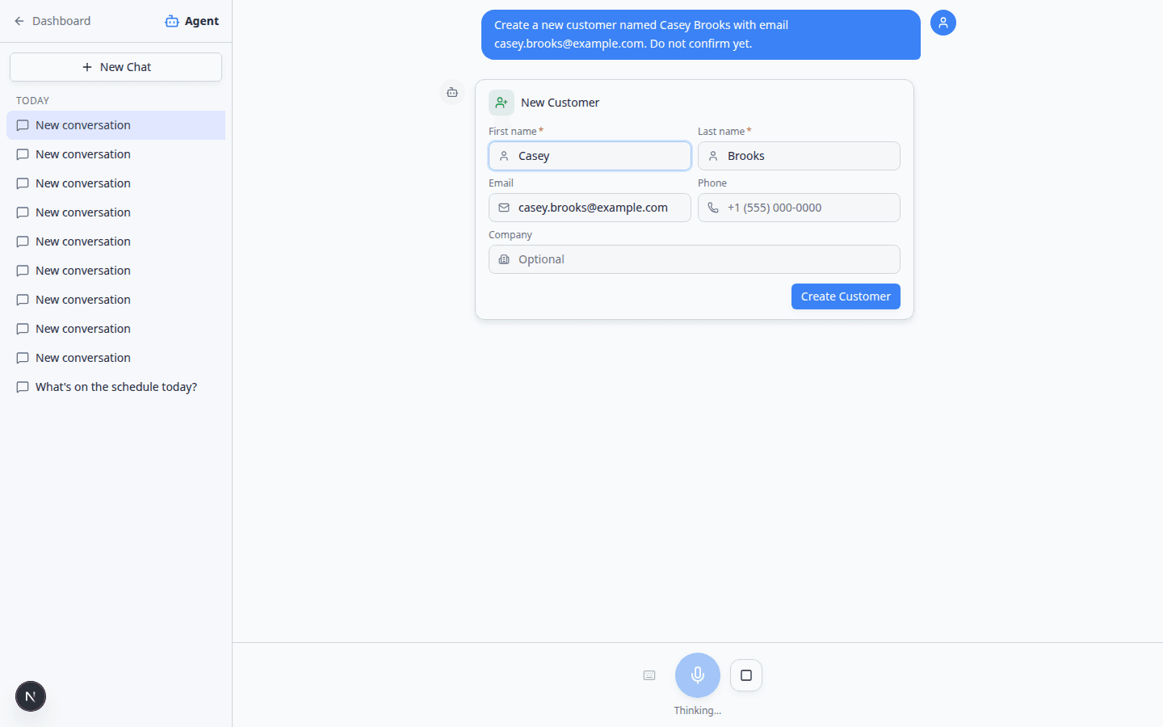The width and height of the screenshot is (1163, 727).
Task: Select the highlighted New conversation at top
Action: [x=115, y=125]
